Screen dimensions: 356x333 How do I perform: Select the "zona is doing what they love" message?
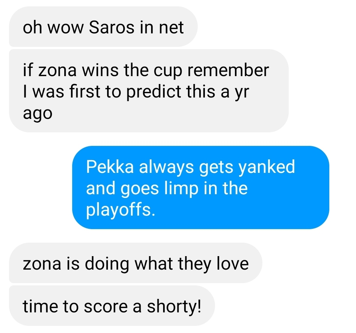136,263
